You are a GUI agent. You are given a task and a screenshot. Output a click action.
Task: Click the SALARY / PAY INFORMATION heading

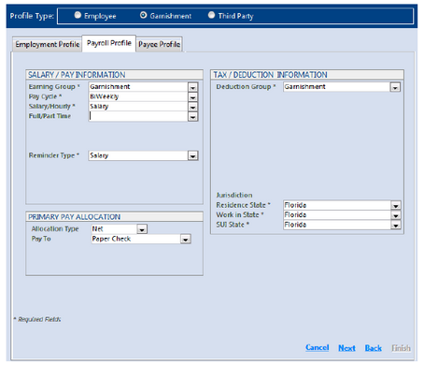tap(77, 75)
